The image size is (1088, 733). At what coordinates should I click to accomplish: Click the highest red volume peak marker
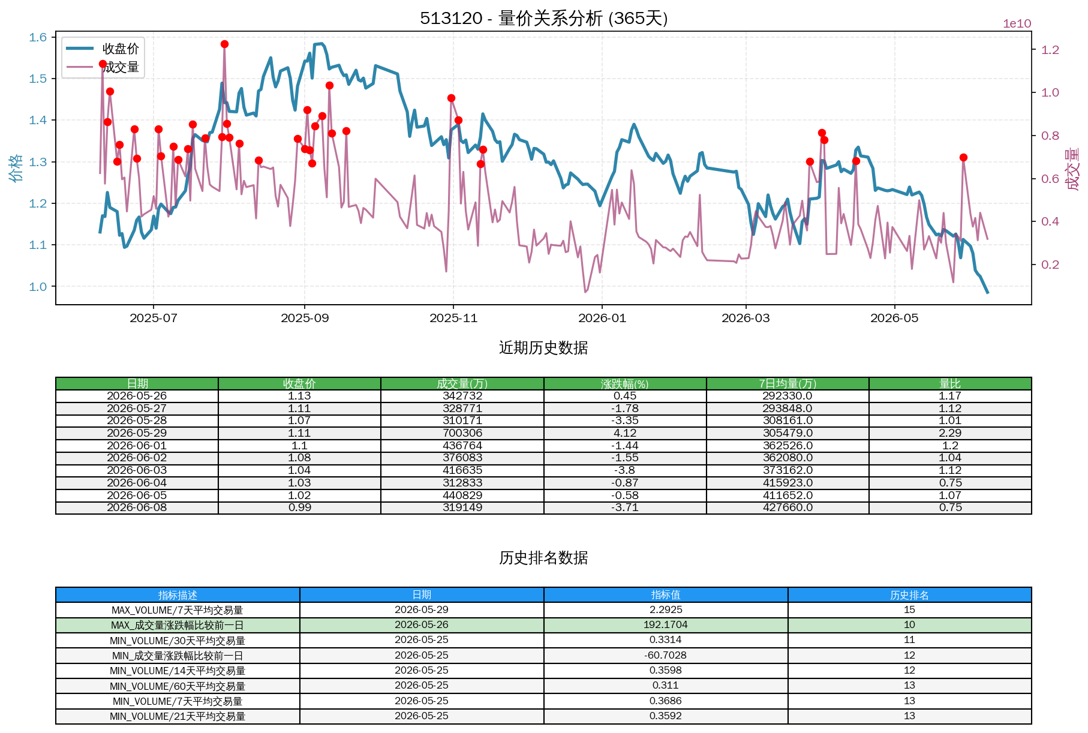(224, 44)
